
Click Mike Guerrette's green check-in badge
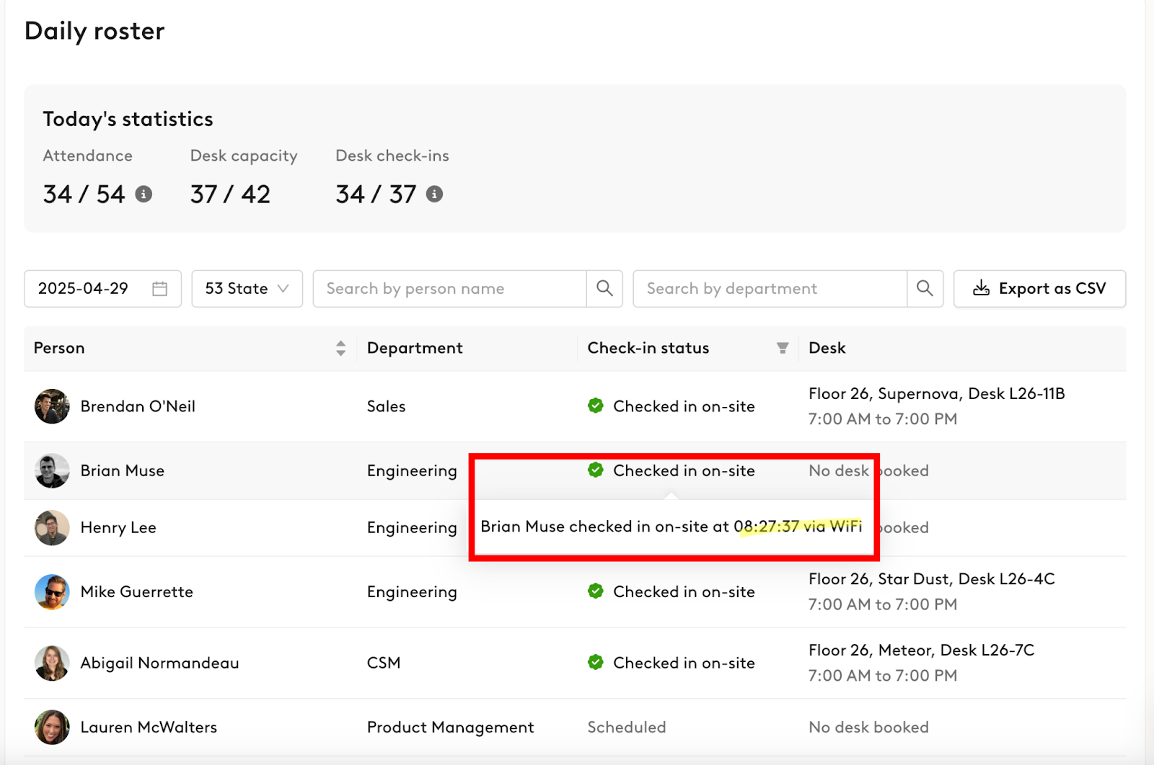[x=596, y=591]
